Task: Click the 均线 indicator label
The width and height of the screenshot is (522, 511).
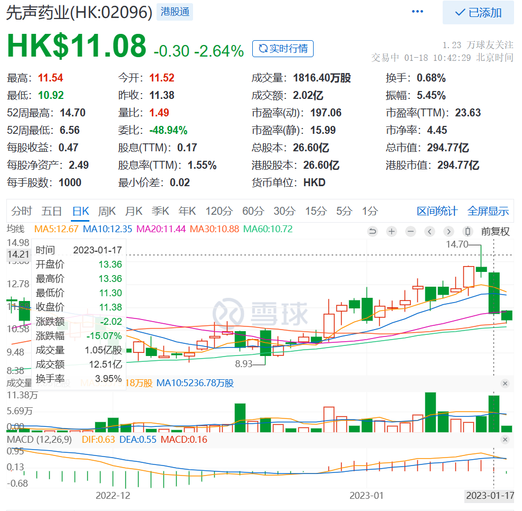Action: (x=16, y=229)
